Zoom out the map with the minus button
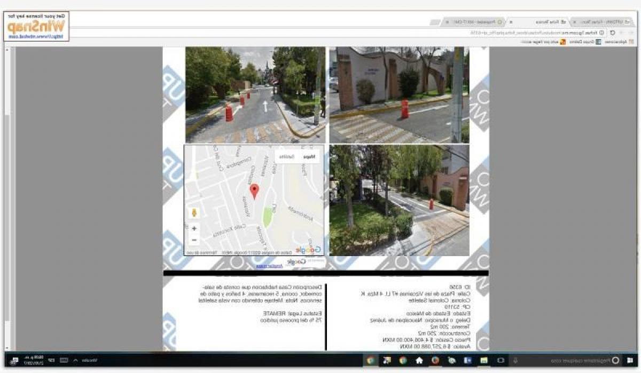641x373 pixels. 194,240
